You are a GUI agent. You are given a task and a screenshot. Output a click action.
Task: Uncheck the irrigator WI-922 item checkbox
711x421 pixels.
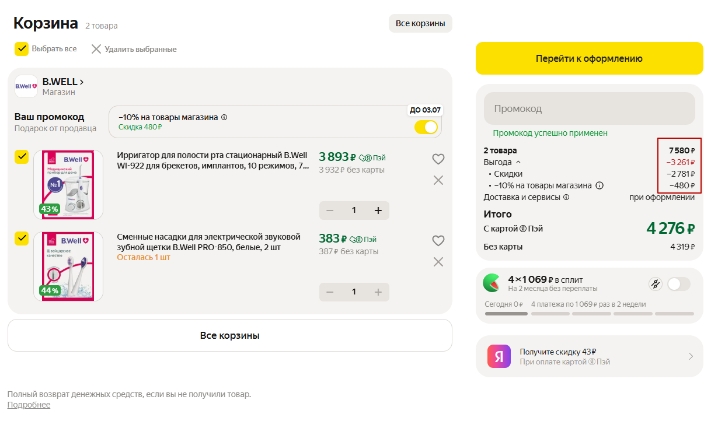[x=22, y=157]
